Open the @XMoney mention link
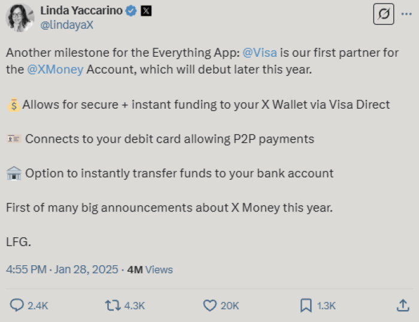The width and height of the screenshot is (419, 322). [x=55, y=70]
